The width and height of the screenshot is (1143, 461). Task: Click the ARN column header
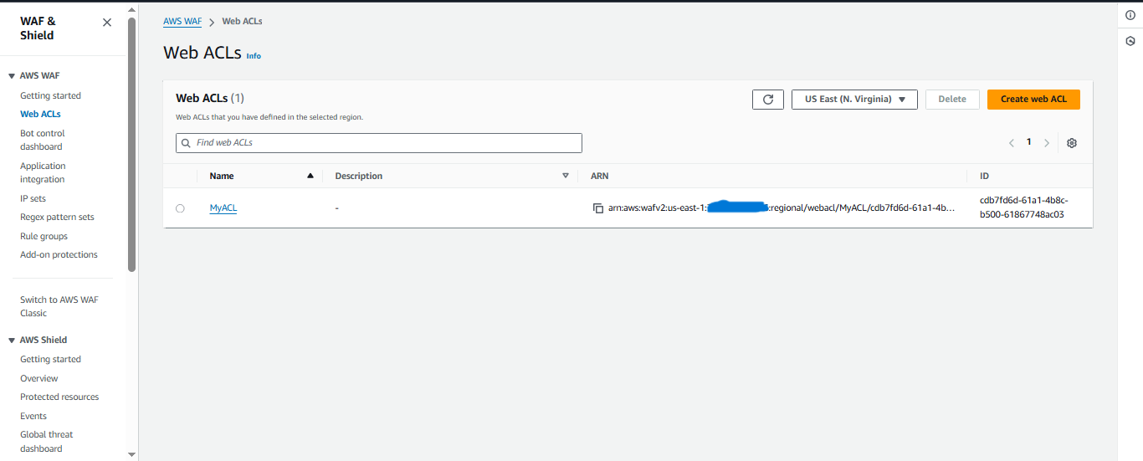coord(599,176)
